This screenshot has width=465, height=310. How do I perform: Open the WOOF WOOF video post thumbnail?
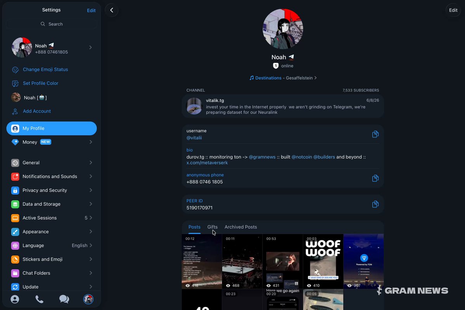click(x=323, y=262)
